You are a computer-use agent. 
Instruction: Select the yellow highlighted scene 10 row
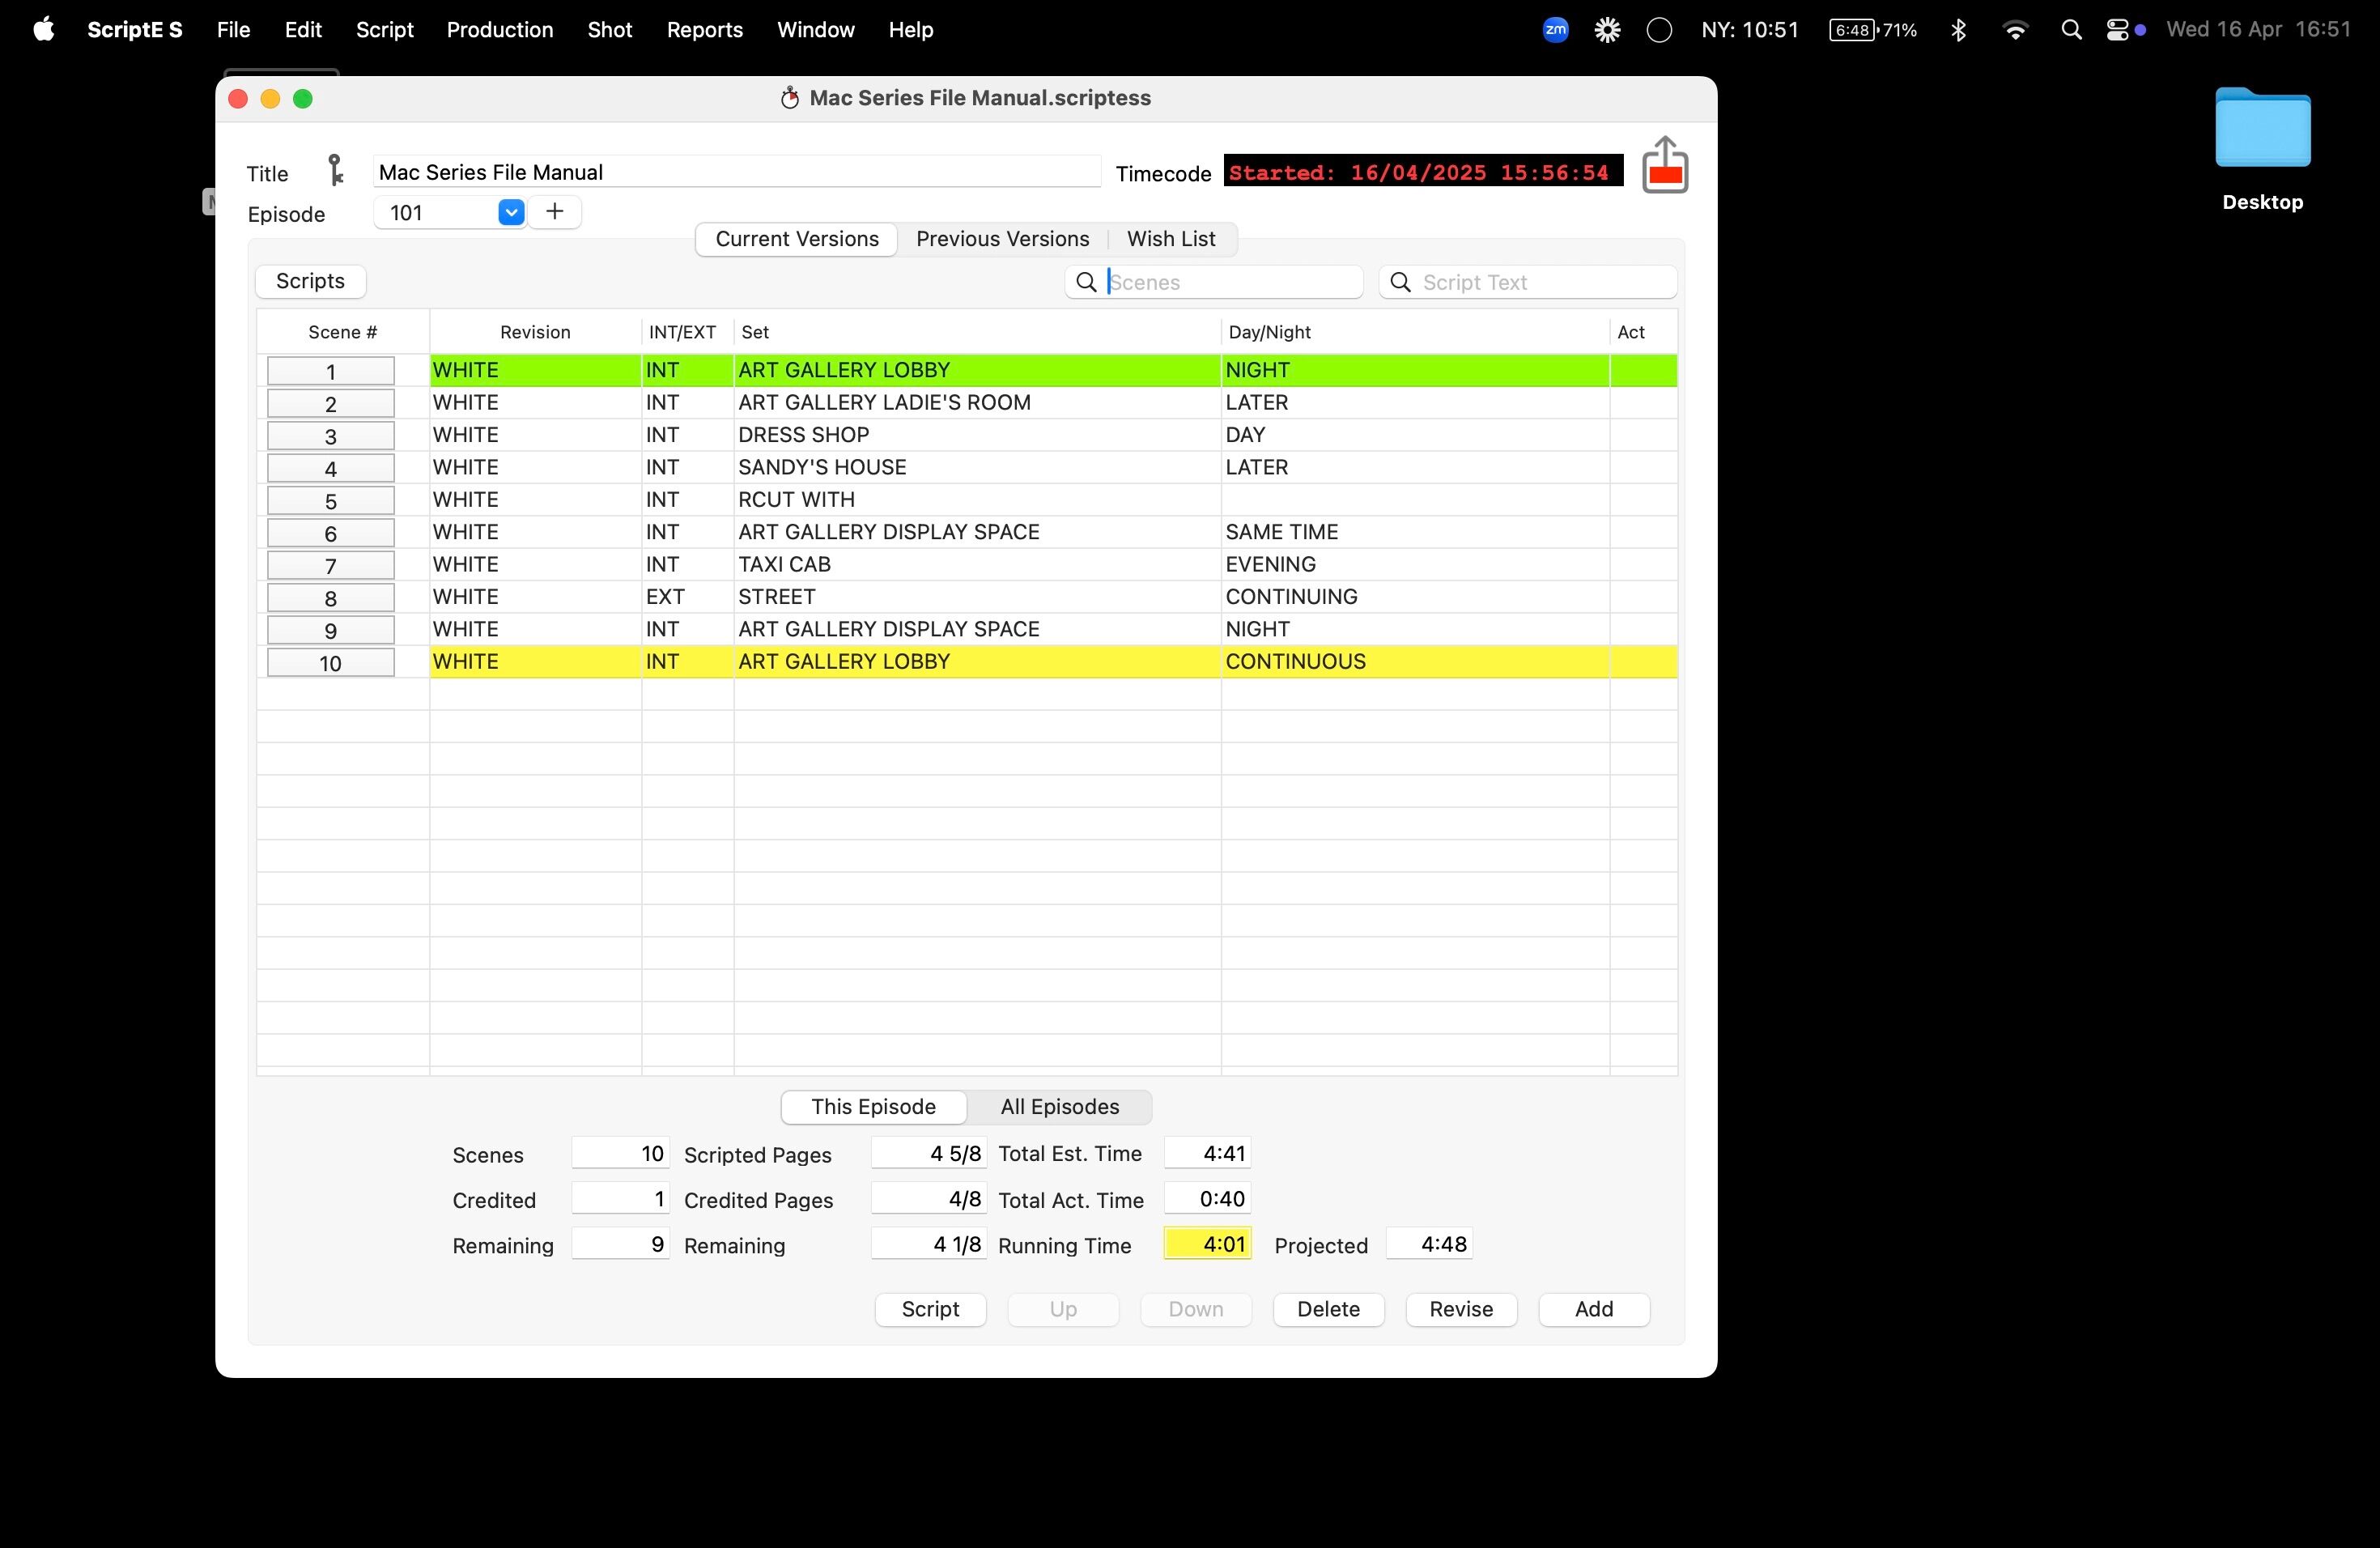pyautogui.click(x=970, y=662)
